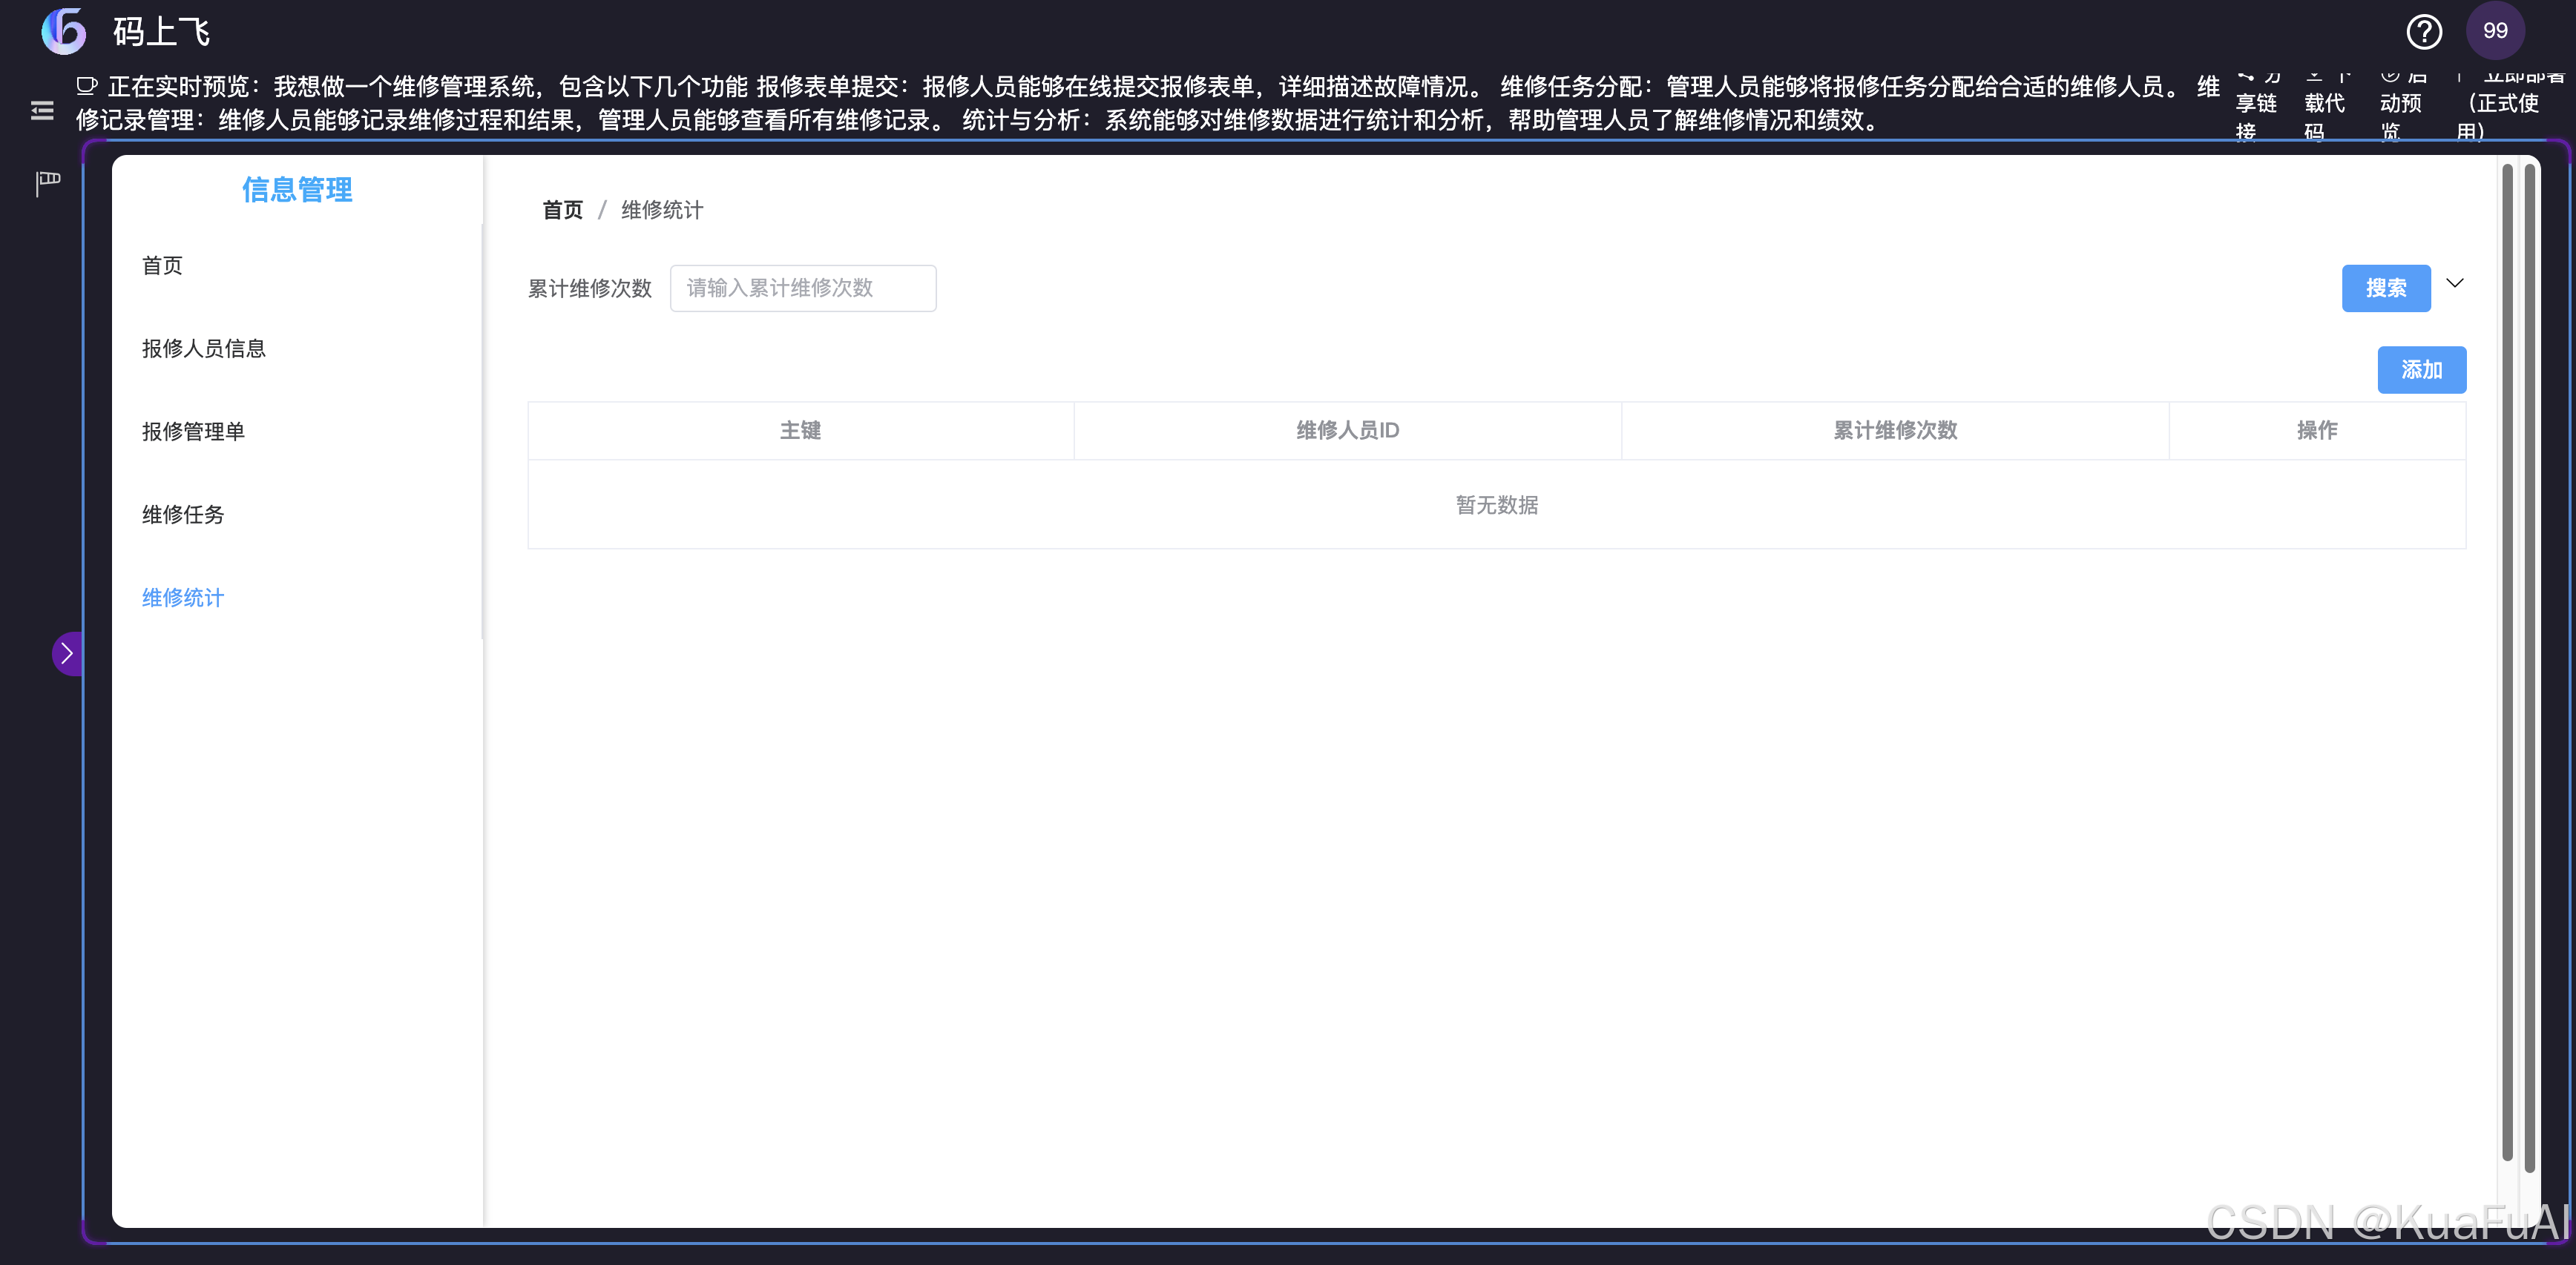This screenshot has width=2576, height=1265.
Task: Click the blue 添加 button
Action: tap(2421, 371)
